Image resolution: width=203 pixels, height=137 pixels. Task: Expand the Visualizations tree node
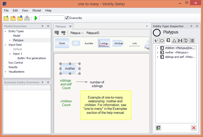click(5, 72)
